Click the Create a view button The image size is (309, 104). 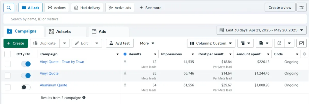(x=280, y=7)
